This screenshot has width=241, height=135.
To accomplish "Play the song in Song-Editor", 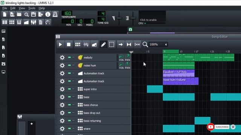I will coord(60,45).
